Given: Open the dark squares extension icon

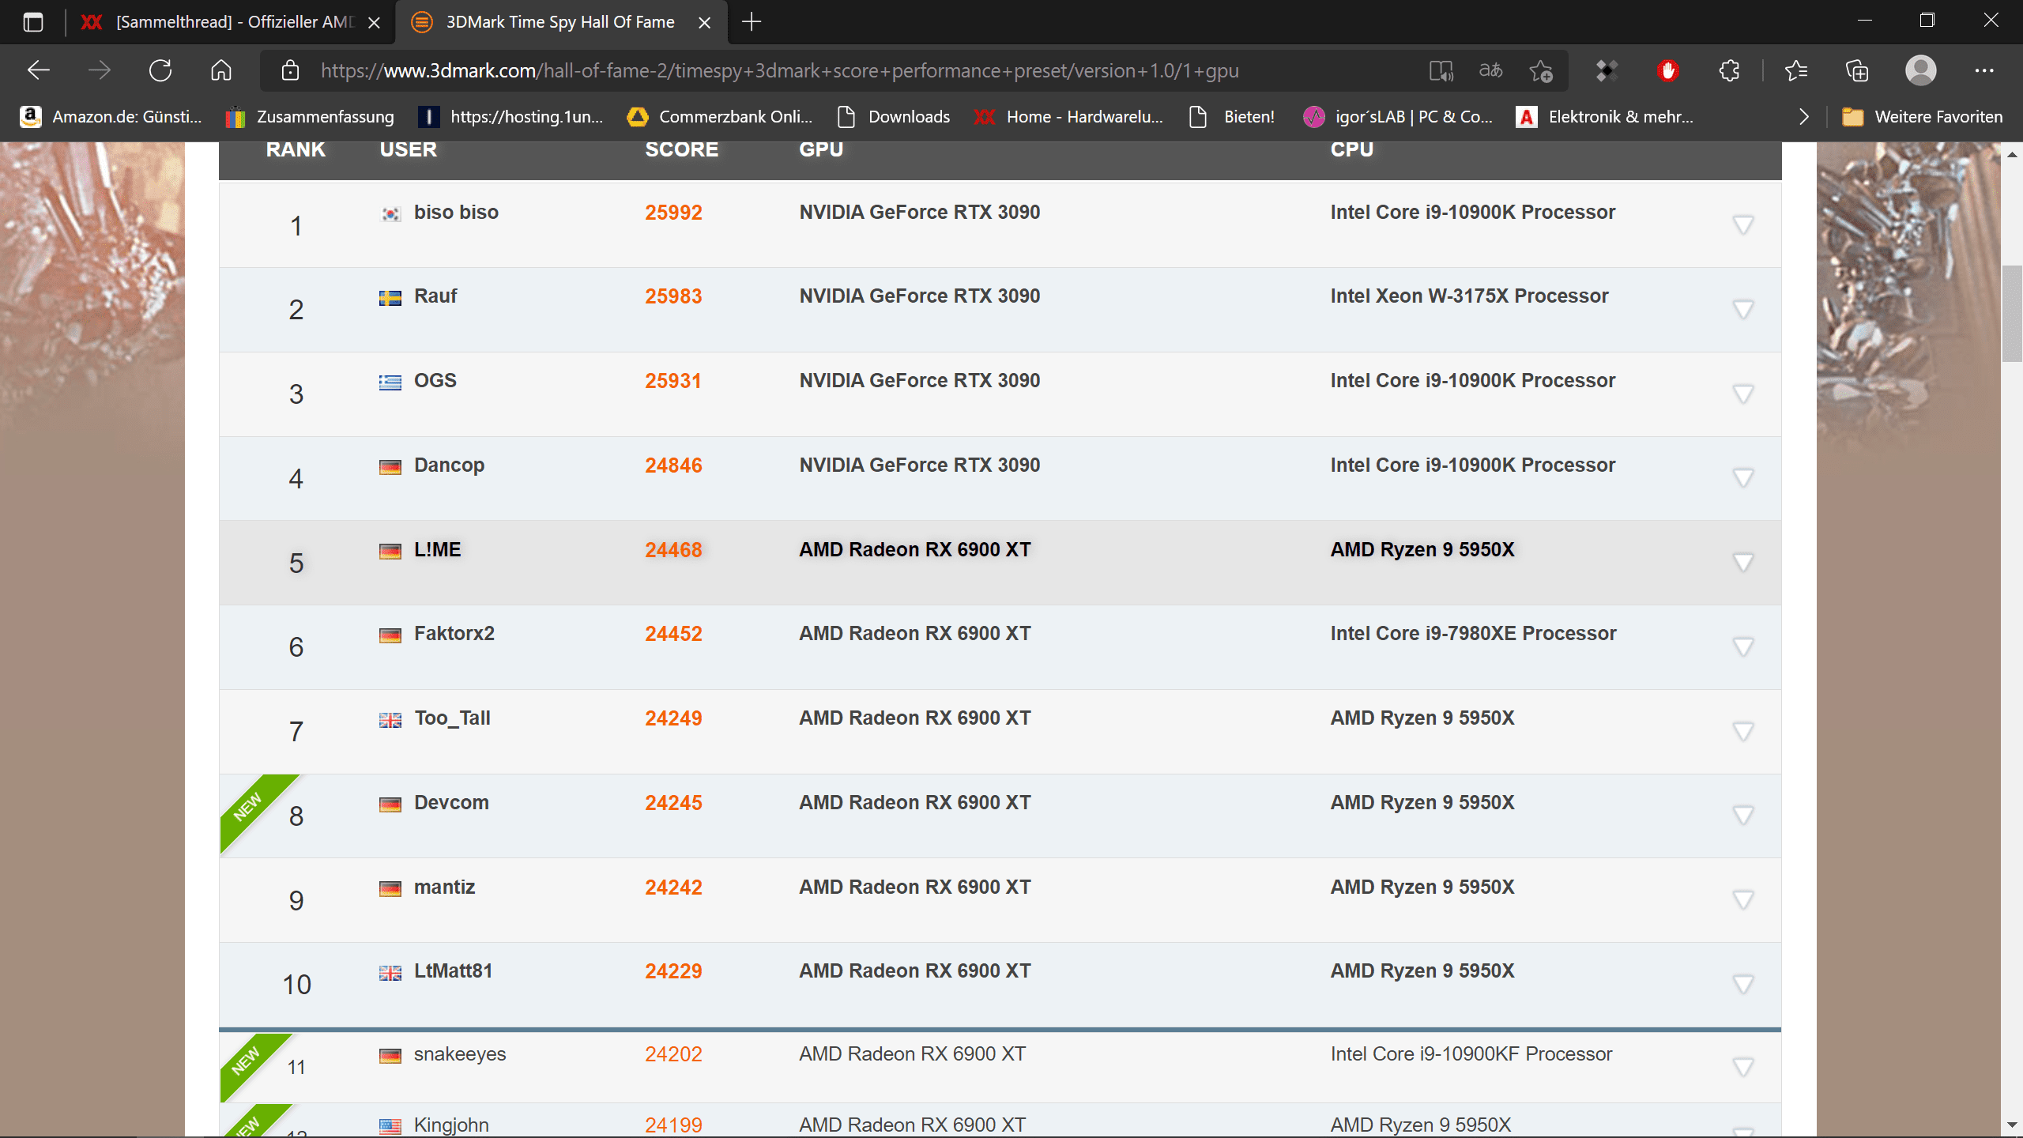Looking at the screenshot, I should (1607, 70).
